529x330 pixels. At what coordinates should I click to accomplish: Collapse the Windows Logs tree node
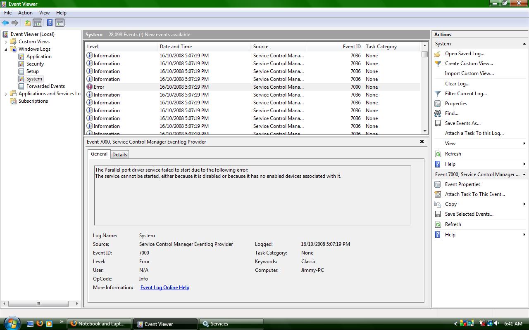6,49
